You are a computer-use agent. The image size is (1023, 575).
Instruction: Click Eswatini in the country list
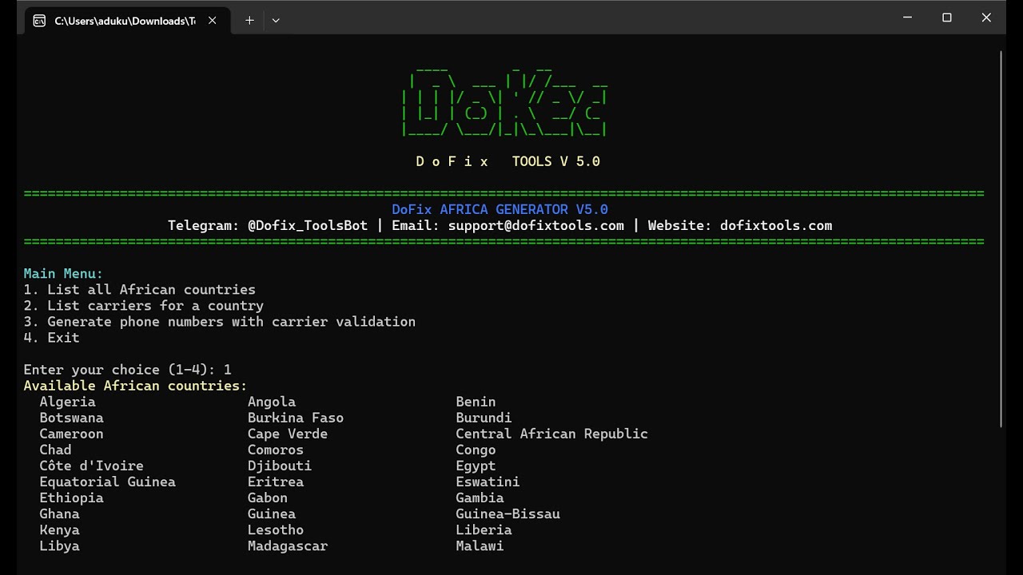click(x=488, y=482)
